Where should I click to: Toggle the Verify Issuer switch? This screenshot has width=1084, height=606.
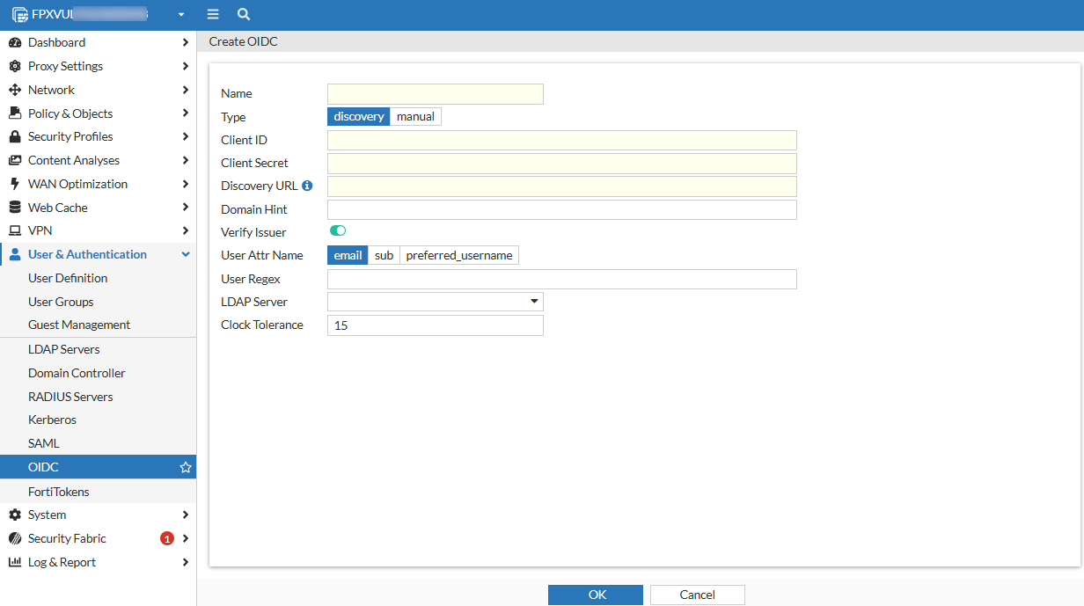[x=338, y=230]
